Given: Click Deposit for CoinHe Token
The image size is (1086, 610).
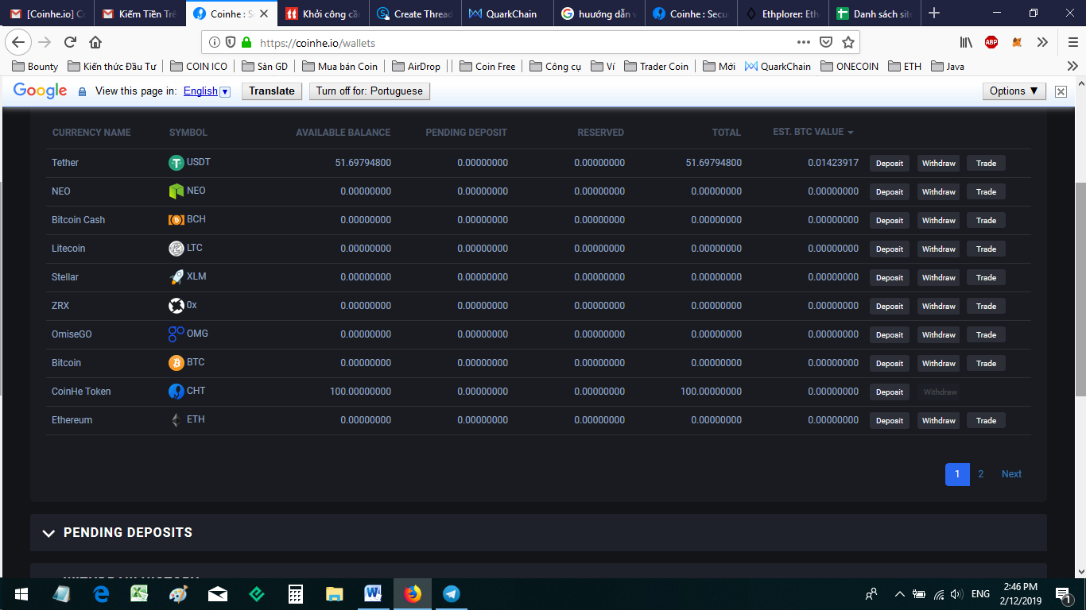Looking at the screenshot, I should pyautogui.click(x=890, y=392).
